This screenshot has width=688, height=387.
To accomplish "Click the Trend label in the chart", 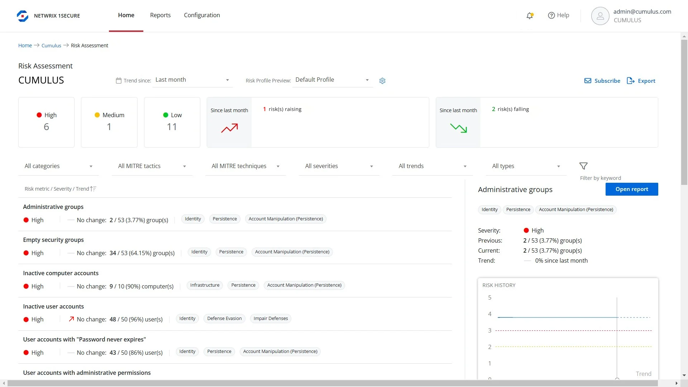I will [644, 374].
